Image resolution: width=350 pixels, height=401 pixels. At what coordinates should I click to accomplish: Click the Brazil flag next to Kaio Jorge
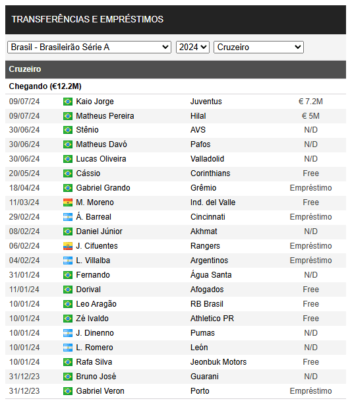click(68, 102)
